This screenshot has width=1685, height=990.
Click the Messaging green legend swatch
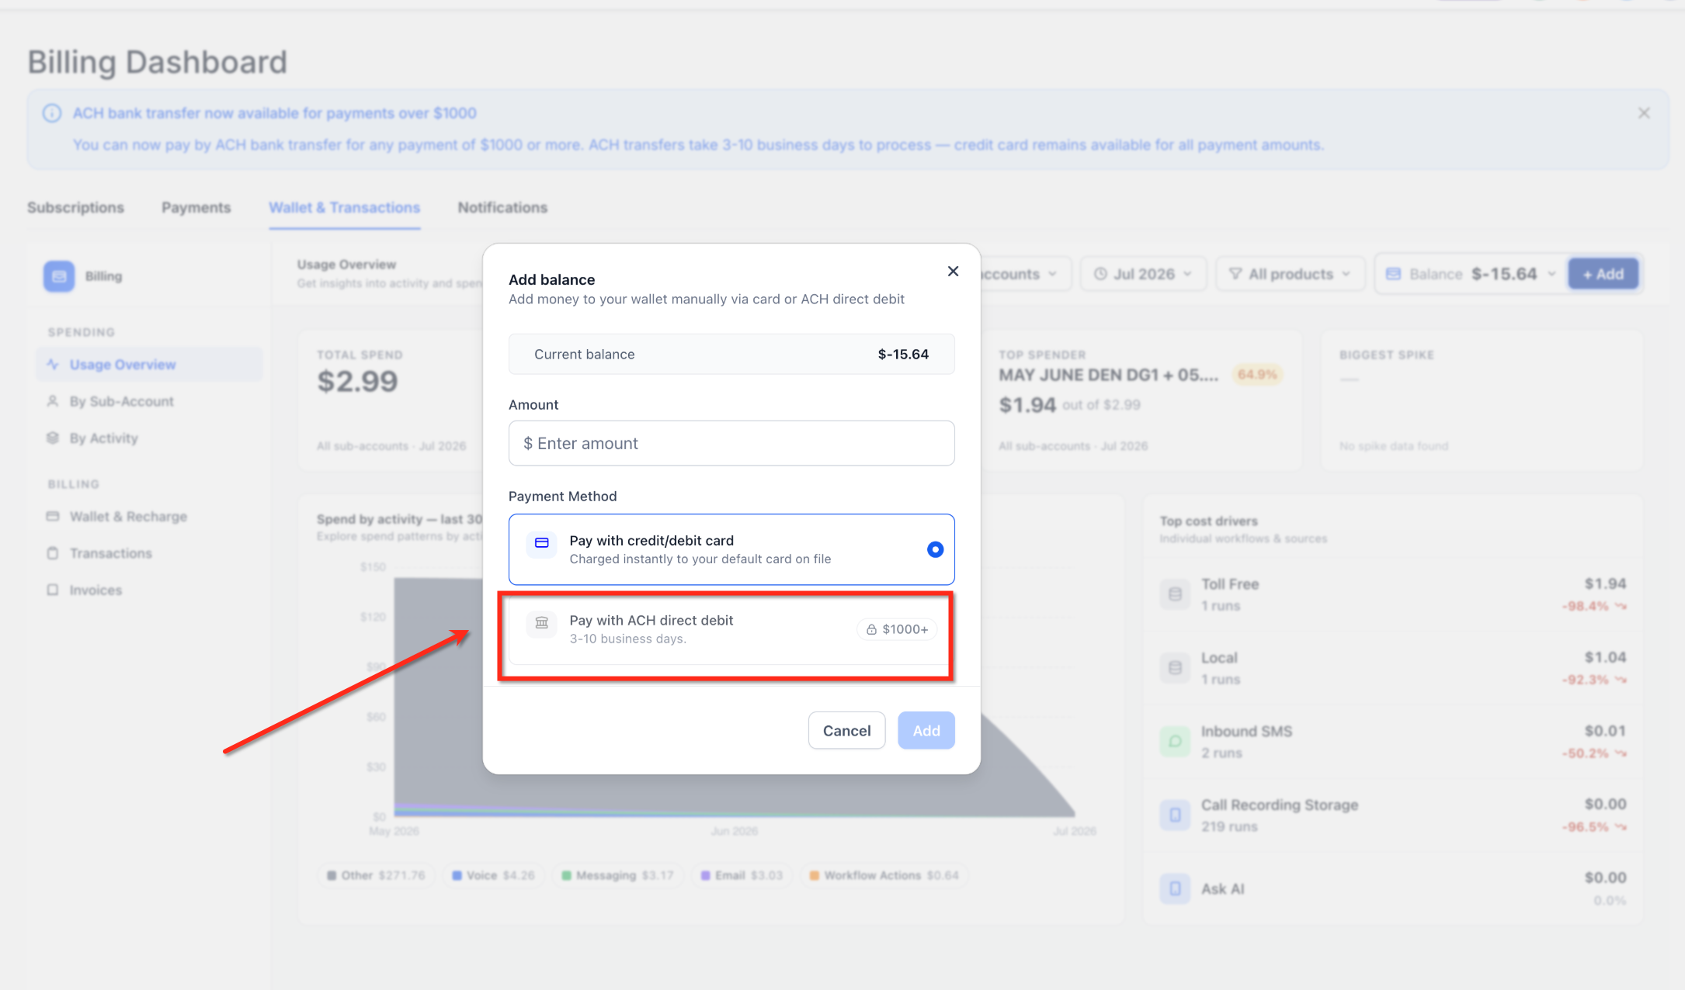566,875
